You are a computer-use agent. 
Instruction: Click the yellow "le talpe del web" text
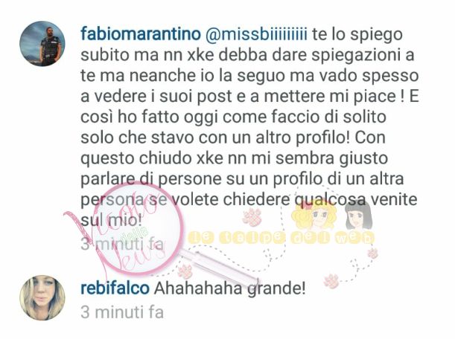pos(281,238)
